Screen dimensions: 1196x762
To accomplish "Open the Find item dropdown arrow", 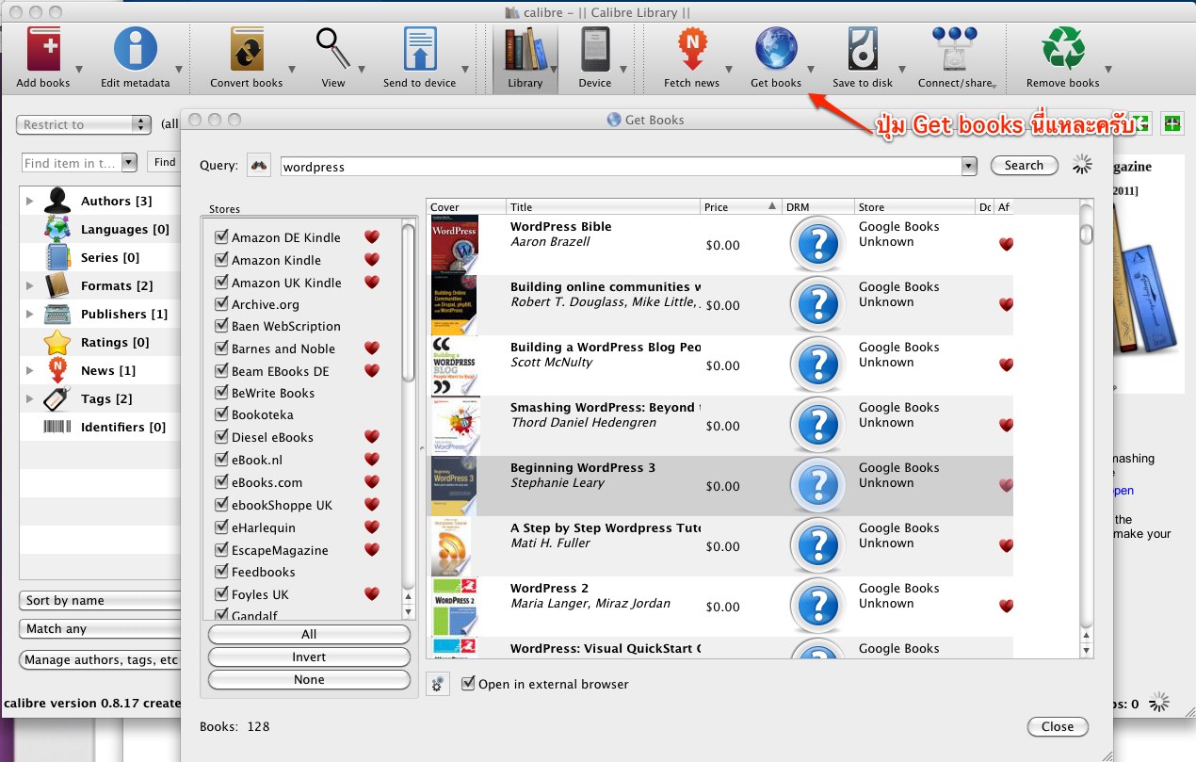I will (129, 162).
